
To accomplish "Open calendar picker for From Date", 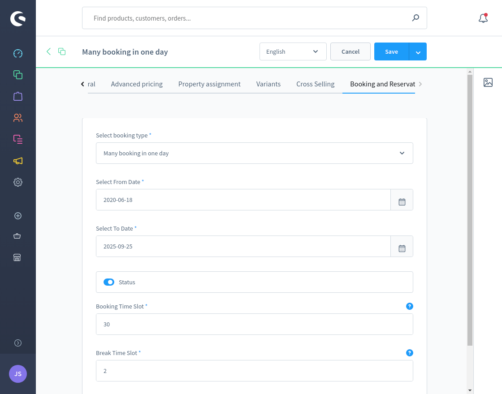I will click(x=402, y=200).
